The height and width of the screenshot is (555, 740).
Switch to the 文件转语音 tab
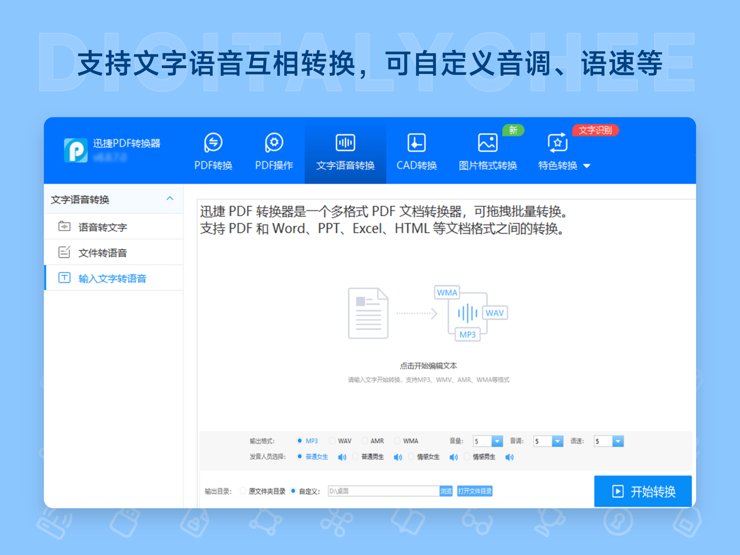click(103, 253)
